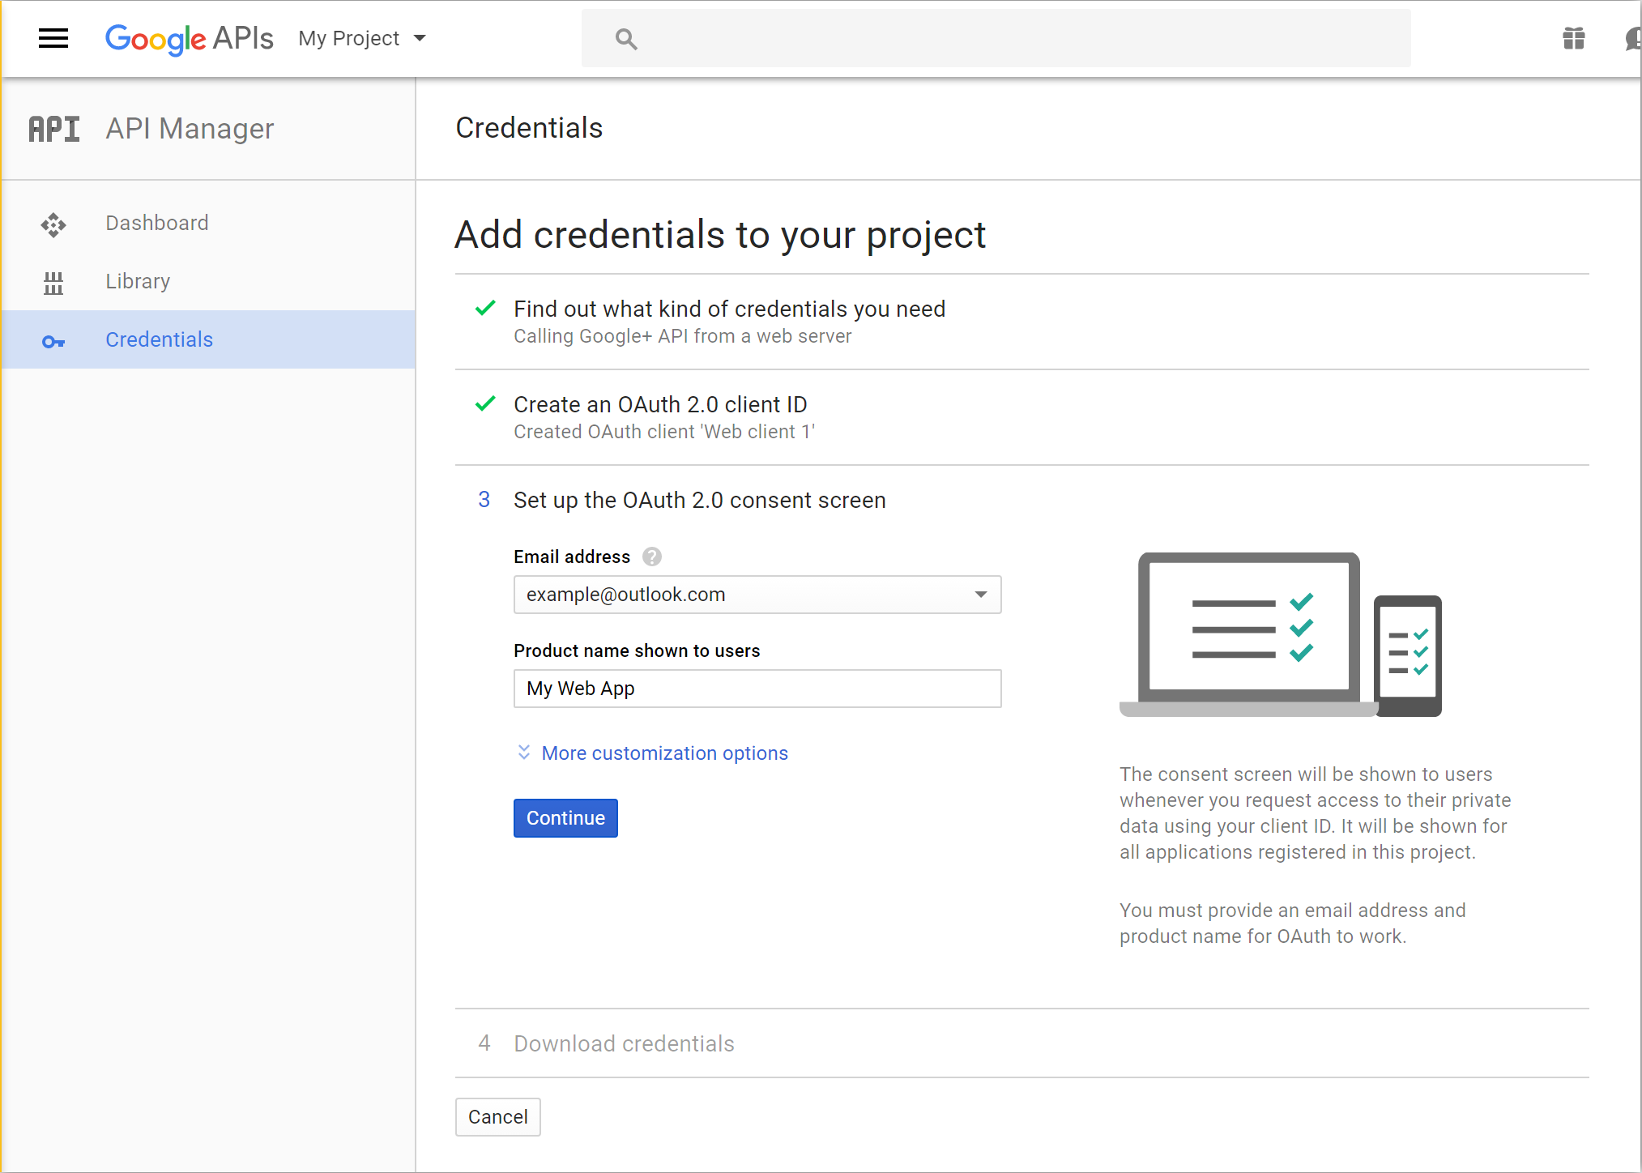Click 'Product name shown to users' label

(637, 650)
